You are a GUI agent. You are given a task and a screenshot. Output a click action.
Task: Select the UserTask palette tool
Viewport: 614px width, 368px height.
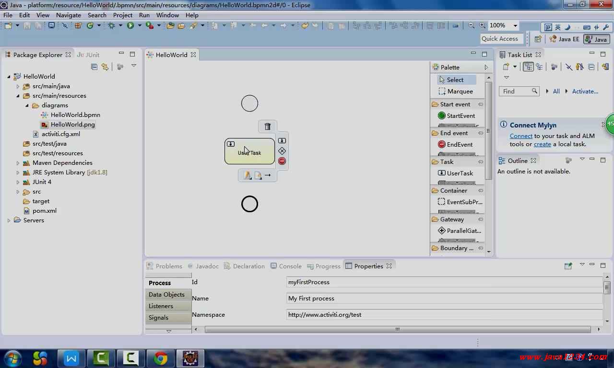(455, 173)
